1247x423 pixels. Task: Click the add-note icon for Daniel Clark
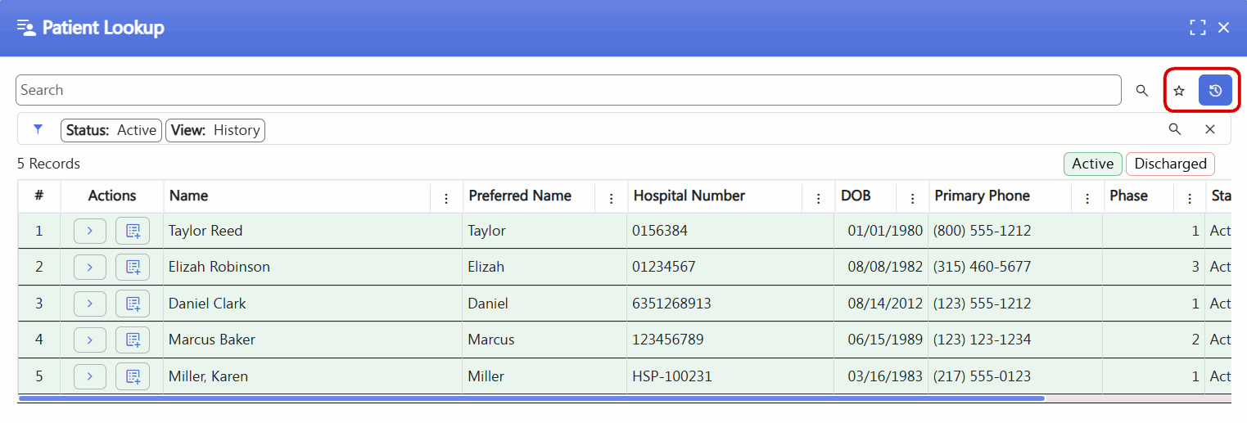pyautogui.click(x=133, y=304)
